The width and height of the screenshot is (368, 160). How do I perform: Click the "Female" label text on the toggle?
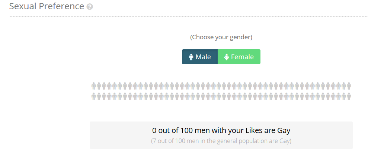pos(243,57)
